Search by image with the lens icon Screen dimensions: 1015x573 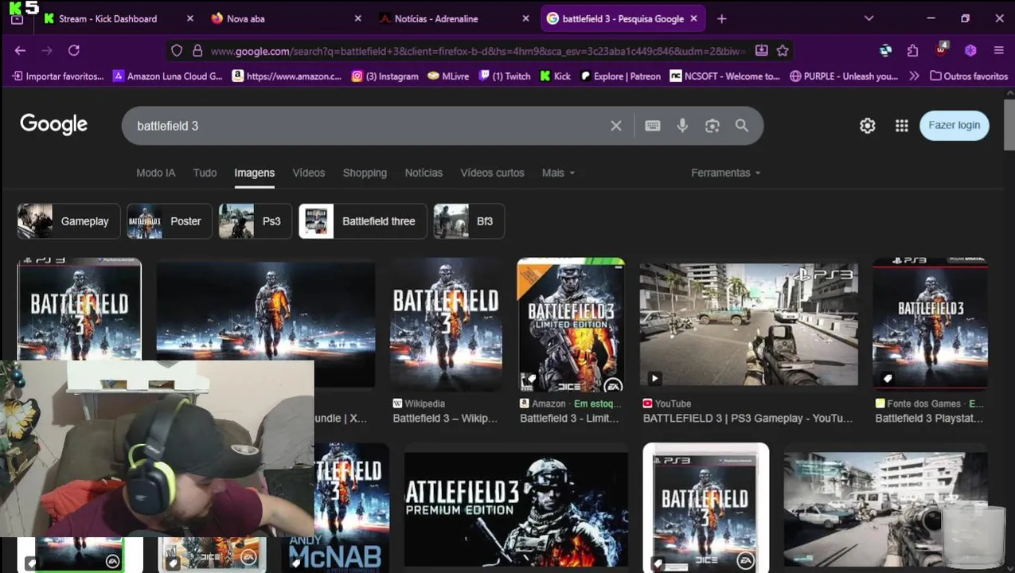[x=712, y=126]
